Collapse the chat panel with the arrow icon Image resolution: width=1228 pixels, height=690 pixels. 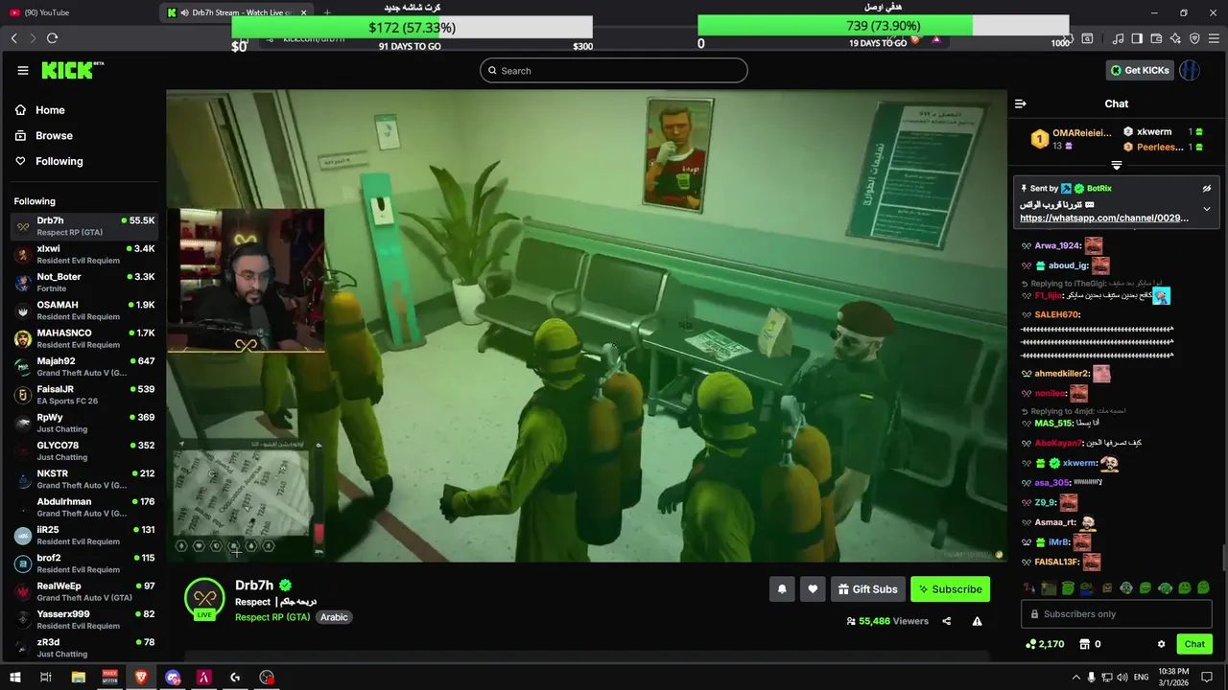pyautogui.click(x=1021, y=103)
